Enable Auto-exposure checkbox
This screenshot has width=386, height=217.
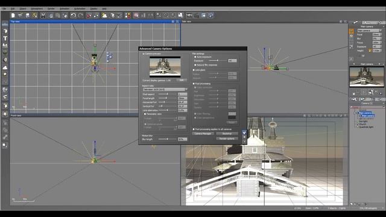195,57
